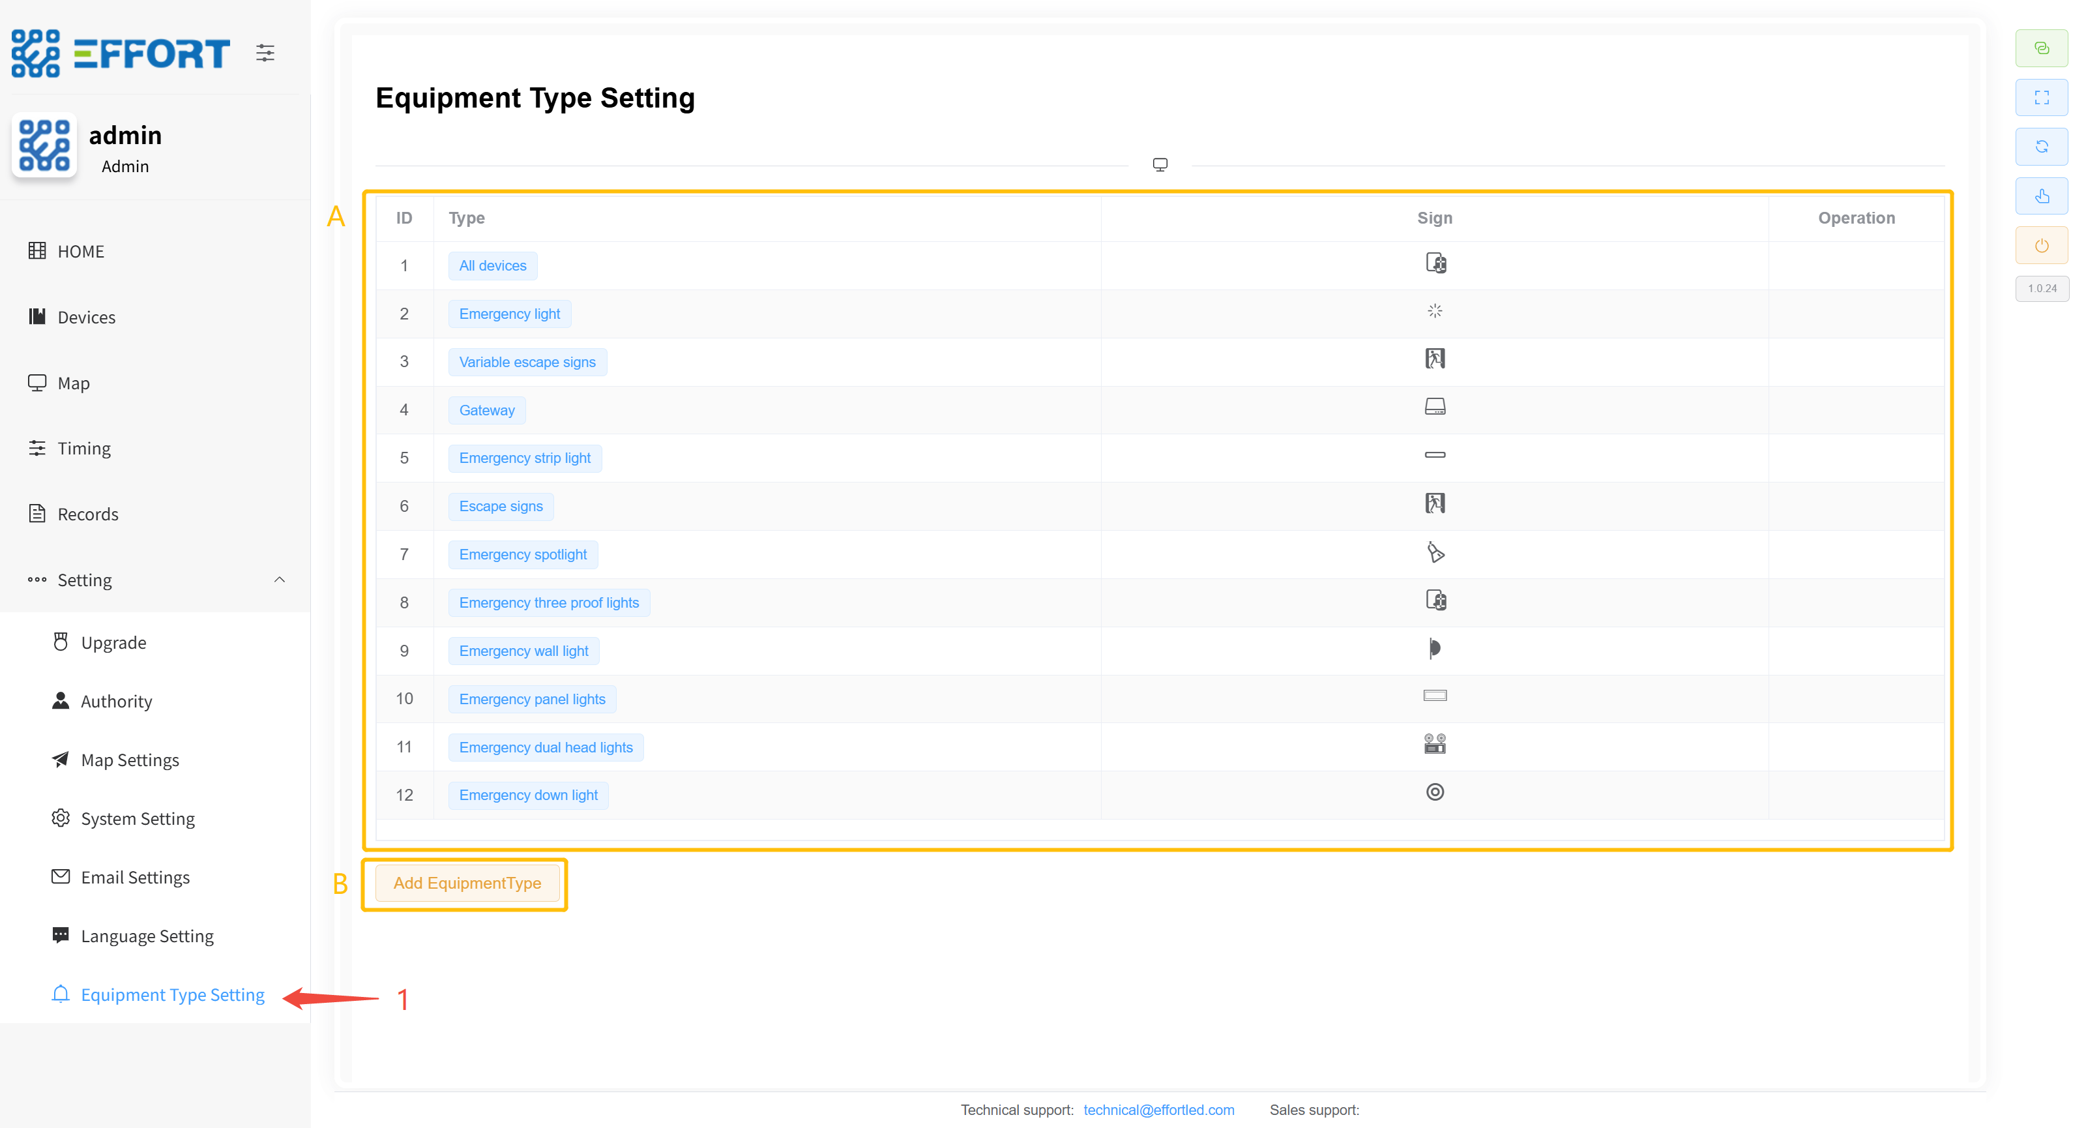This screenshot has height=1128, width=2086.
Task: Click the admin avatar image
Action: pyautogui.click(x=44, y=146)
